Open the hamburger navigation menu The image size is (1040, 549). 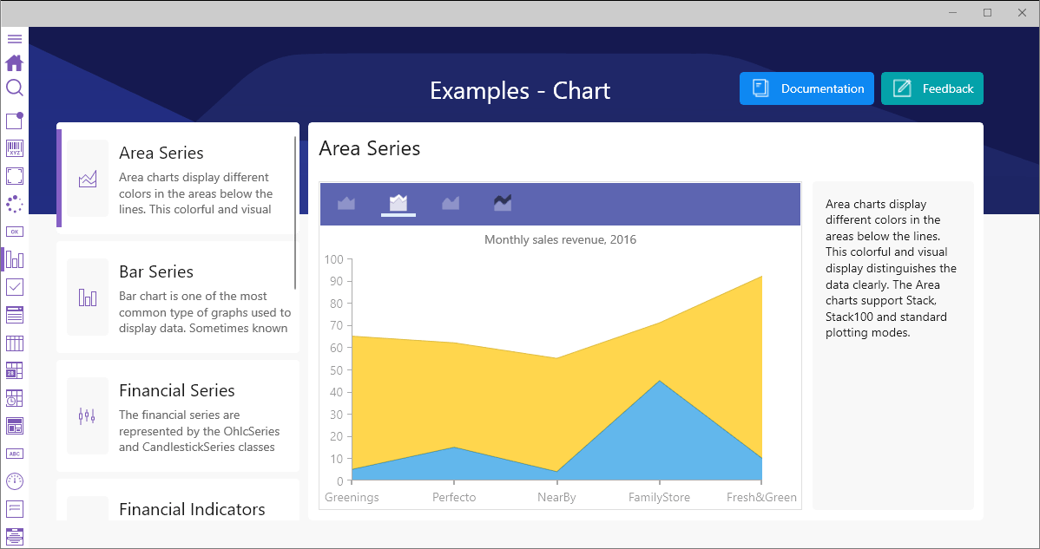tap(14, 39)
